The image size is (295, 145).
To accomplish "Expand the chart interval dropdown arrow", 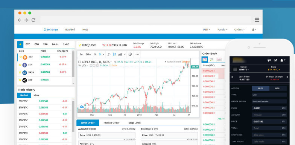I will click(103, 54).
